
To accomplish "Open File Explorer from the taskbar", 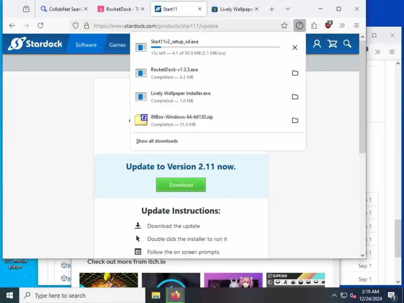I will (156, 295).
